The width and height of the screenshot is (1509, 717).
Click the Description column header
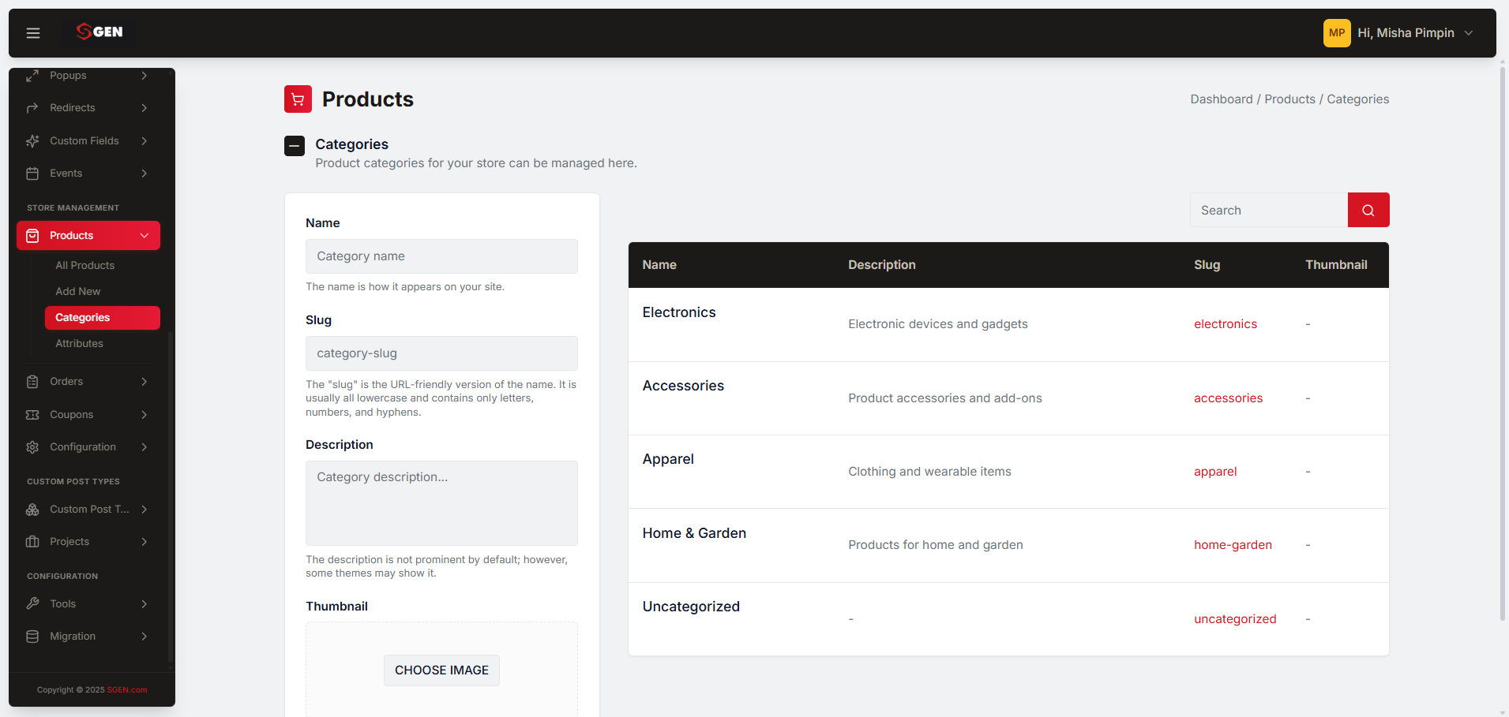pos(882,265)
